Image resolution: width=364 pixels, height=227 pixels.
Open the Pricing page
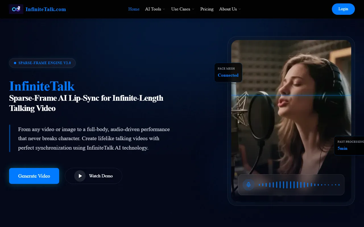click(207, 9)
